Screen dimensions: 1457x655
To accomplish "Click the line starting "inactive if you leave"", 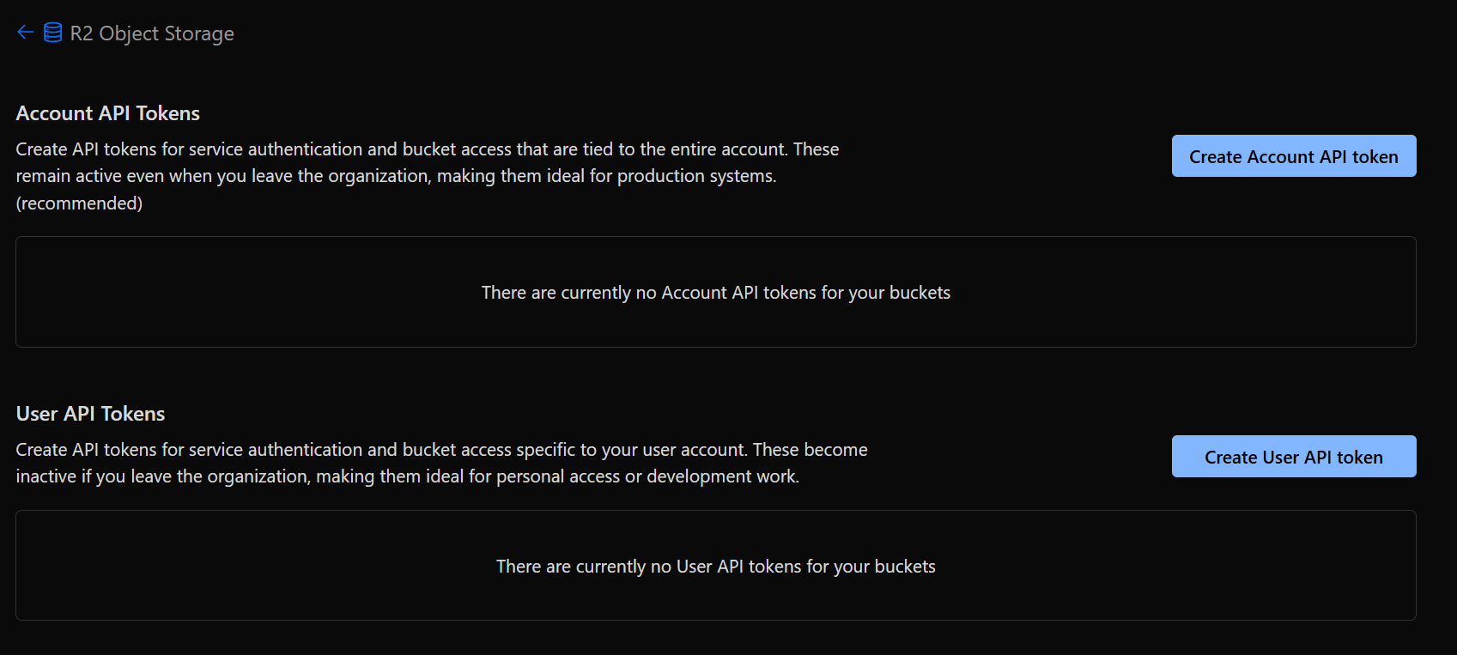I will click(x=407, y=476).
